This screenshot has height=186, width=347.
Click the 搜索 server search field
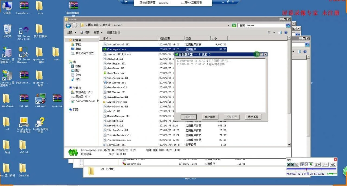point(262,25)
